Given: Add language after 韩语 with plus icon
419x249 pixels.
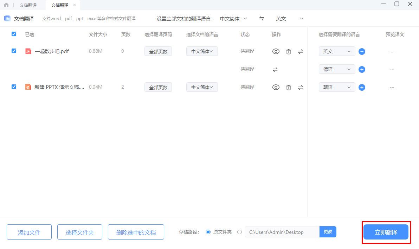Looking at the screenshot, I should [362, 88].
